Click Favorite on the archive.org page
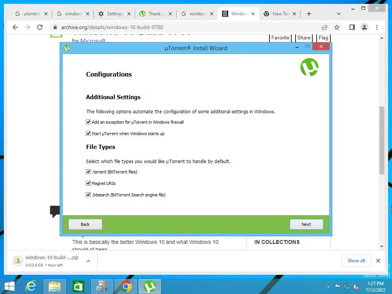This screenshot has width=392, height=294. click(x=280, y=38)
